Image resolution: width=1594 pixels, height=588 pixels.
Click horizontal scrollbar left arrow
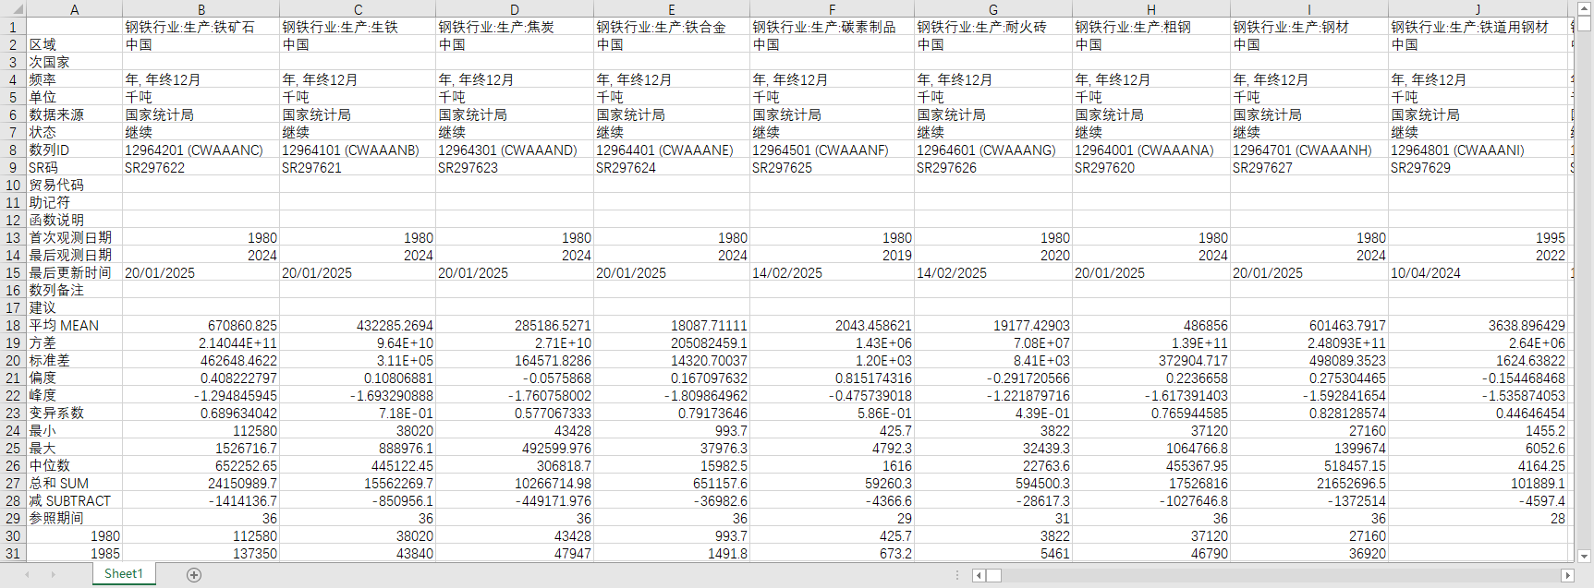[979, 575]
